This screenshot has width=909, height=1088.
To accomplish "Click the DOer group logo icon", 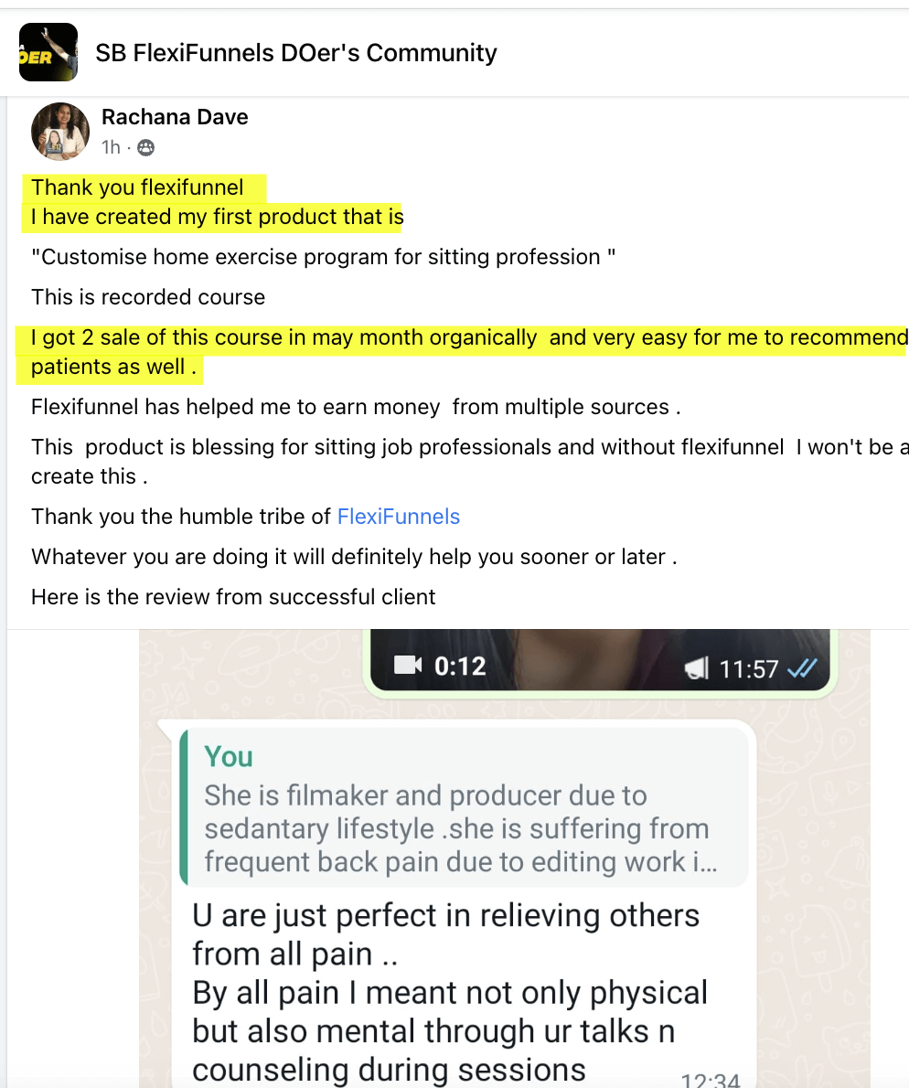I will (x=48, y=52).
